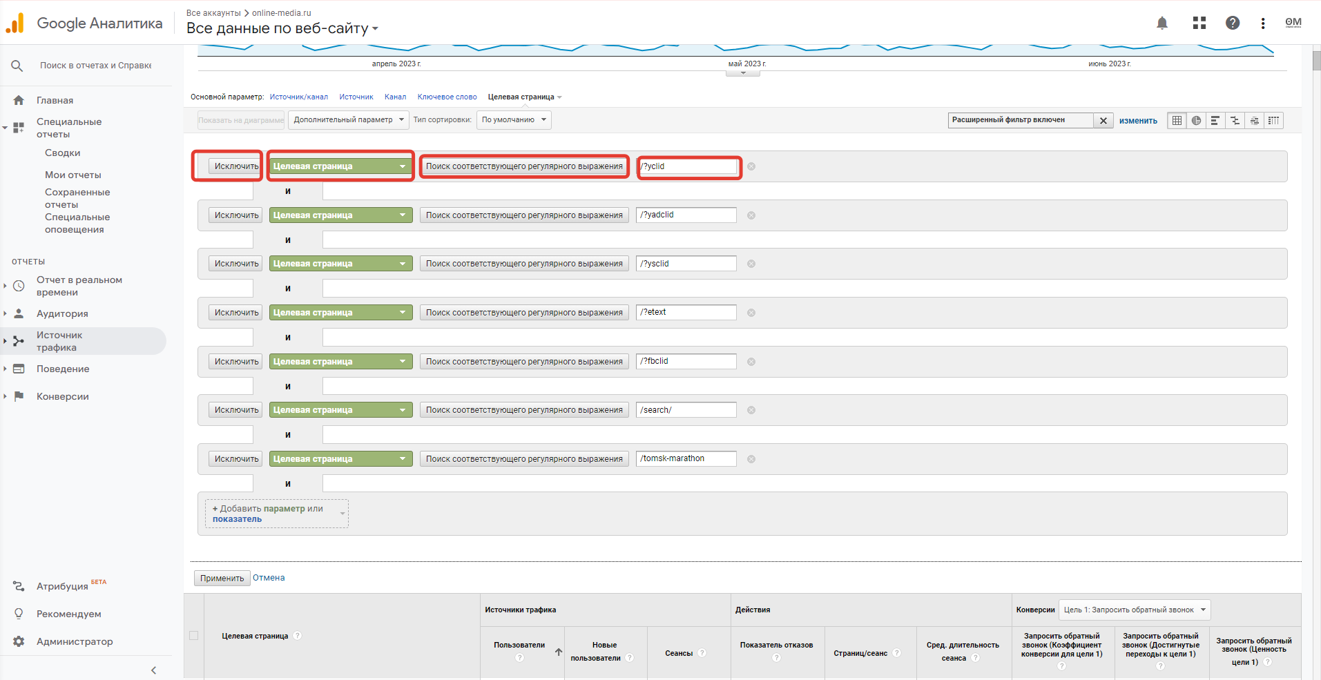Click the search magnifier icon in sidebar

click(17, 66)
